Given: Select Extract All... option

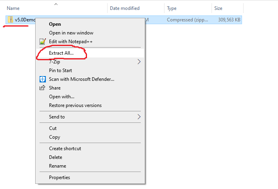Looking at the screenshot, I should point(90,53).
